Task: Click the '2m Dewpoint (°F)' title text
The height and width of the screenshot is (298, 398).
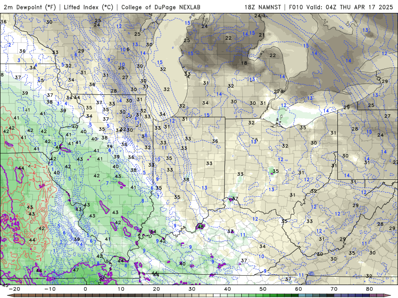Action: click(29, 7)
